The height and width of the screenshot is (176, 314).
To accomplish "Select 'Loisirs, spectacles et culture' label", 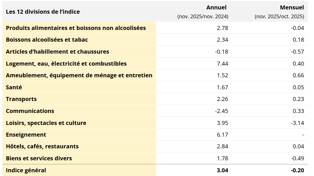I will [x=46, y=123].
